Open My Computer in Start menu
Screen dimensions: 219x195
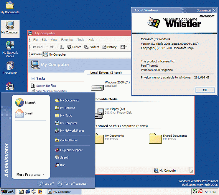click(66, 123)
